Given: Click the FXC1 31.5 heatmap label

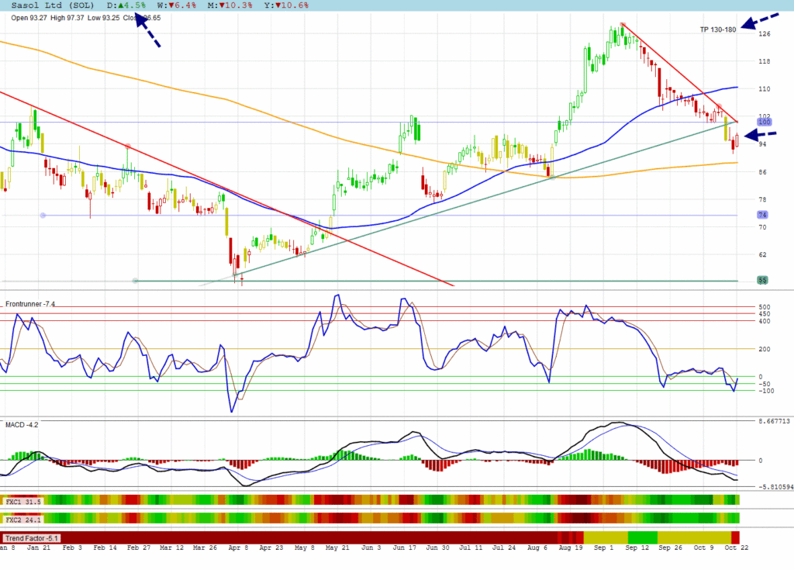Looking at the screenshot, I should click(23, 502).
